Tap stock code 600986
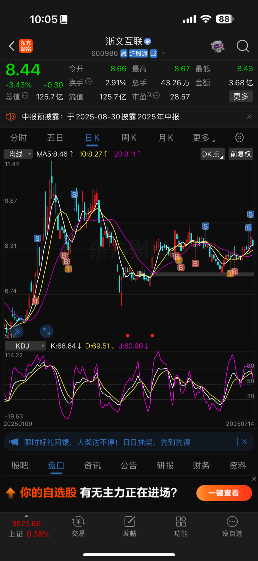 (x=104, y=53)
